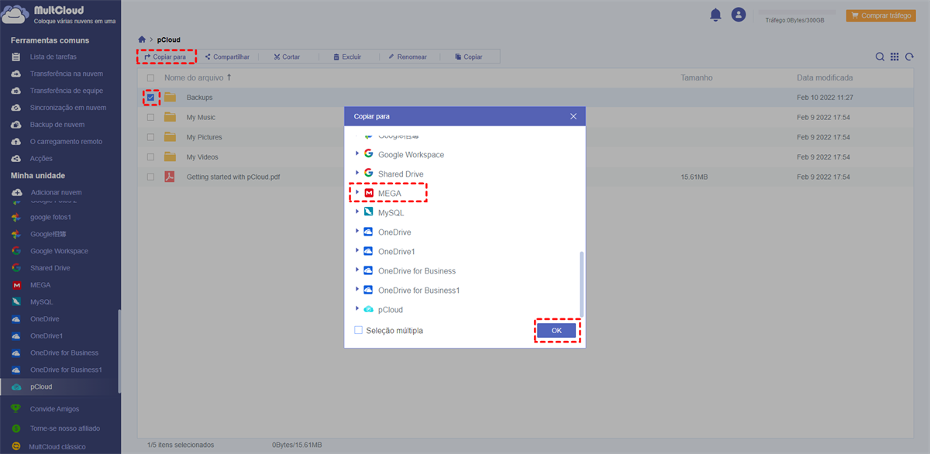Click Excluir toolbar button

tap(347, 57)
